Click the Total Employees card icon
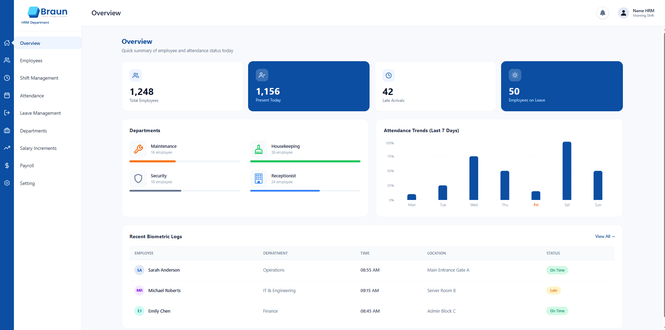 point(136,75)
